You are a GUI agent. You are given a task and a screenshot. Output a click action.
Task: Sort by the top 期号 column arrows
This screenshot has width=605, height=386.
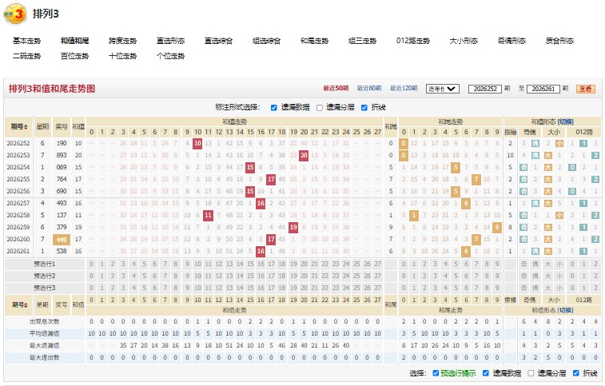click(x=26, y=126)
